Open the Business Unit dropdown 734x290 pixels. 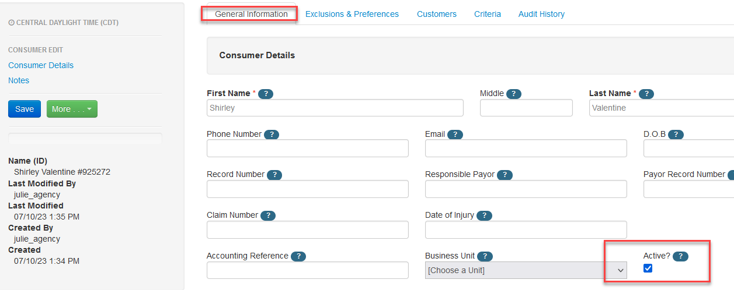pos(526,270)
